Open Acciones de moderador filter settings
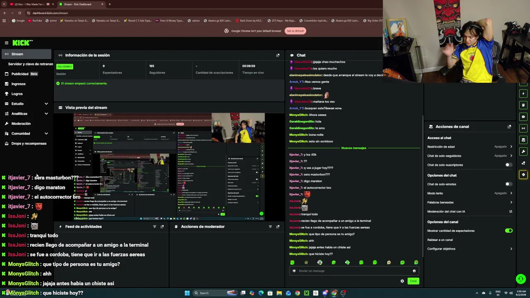Viewport: 530px width, 298px height. 270,226
